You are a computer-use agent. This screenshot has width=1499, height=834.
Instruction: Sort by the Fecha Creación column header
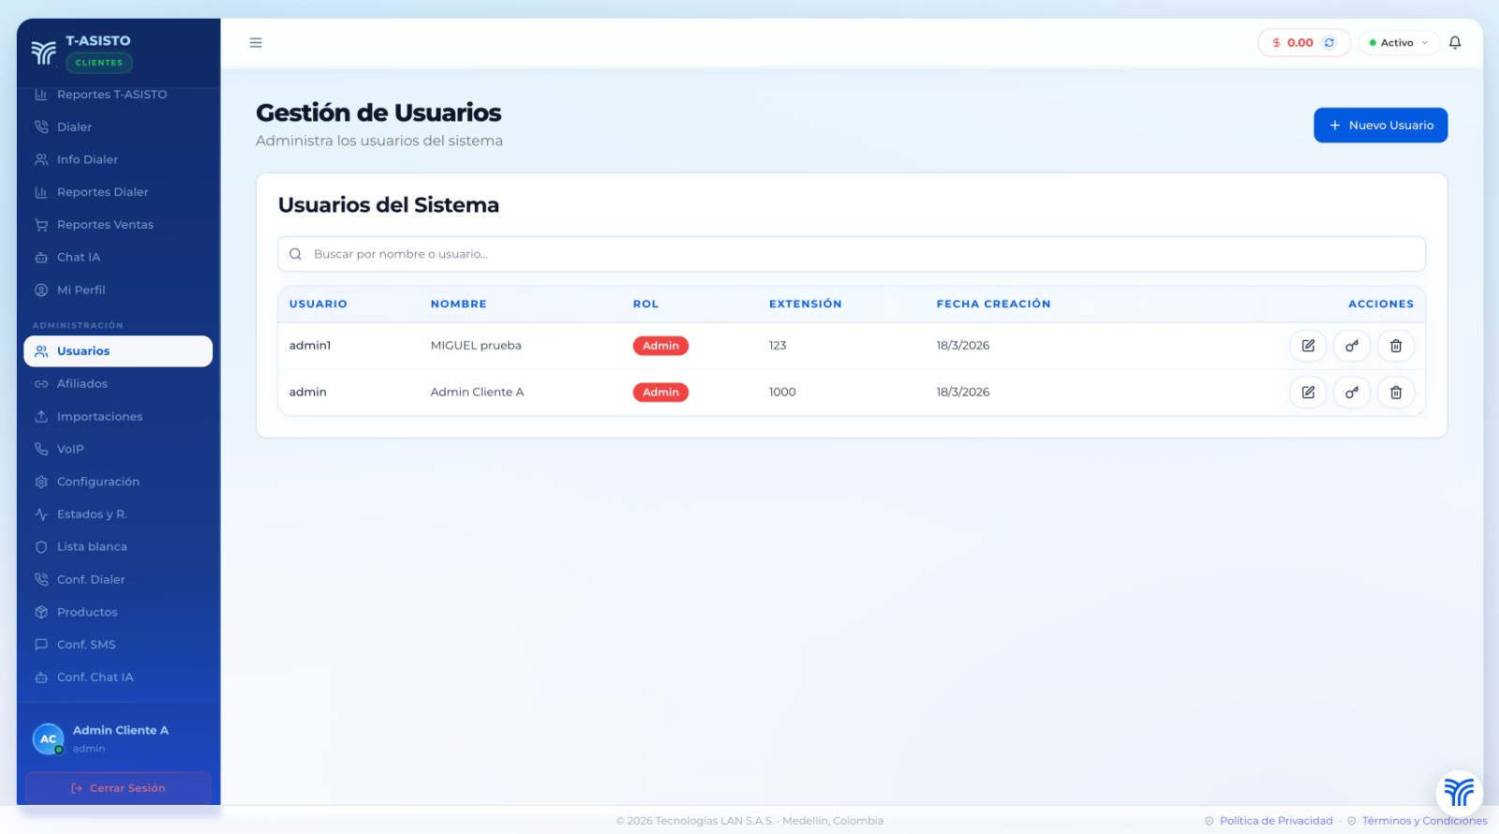pyautogui.click(x=993, y=305)
